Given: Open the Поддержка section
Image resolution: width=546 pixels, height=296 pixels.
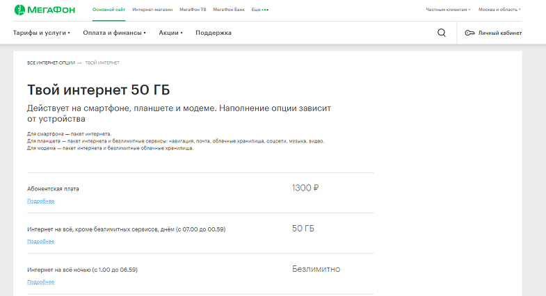Looking at the screenshot, I should click(214, 33).
